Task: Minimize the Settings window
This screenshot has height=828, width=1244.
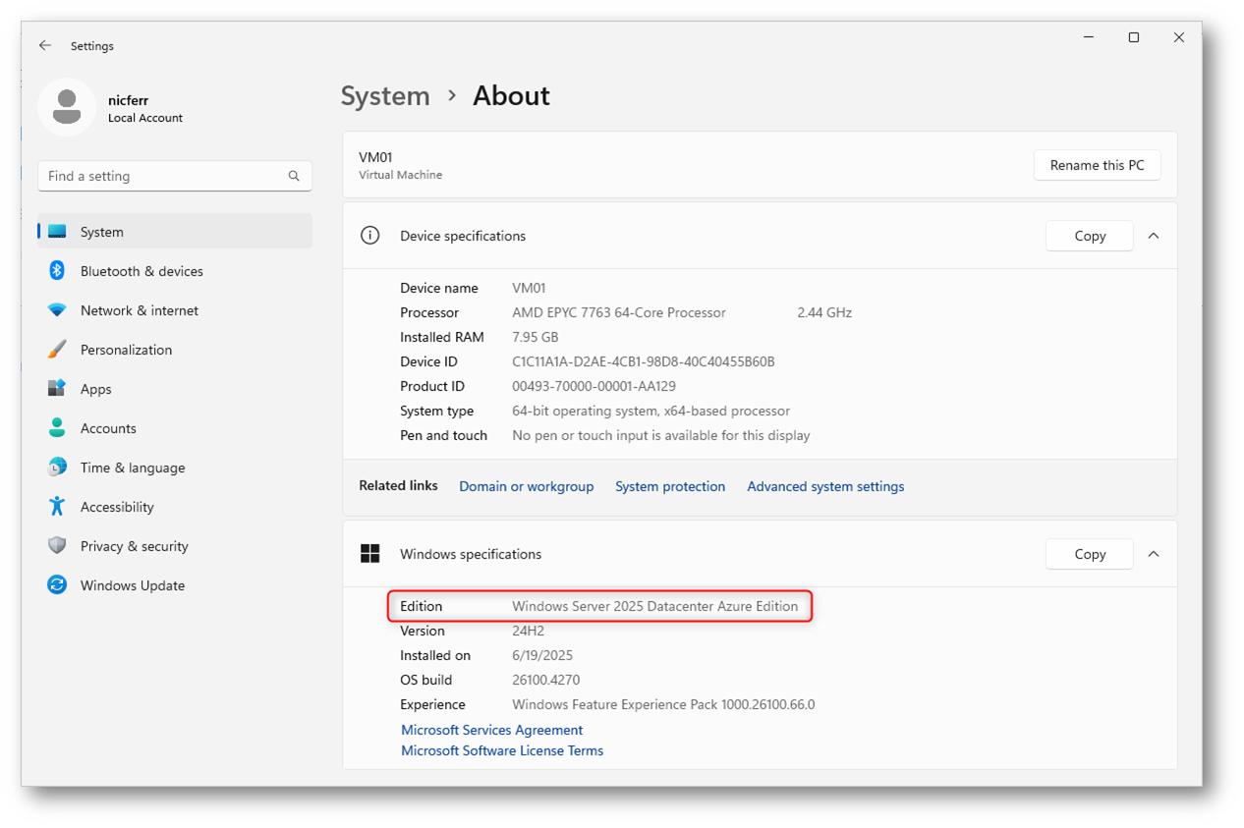Action: 1089,37
